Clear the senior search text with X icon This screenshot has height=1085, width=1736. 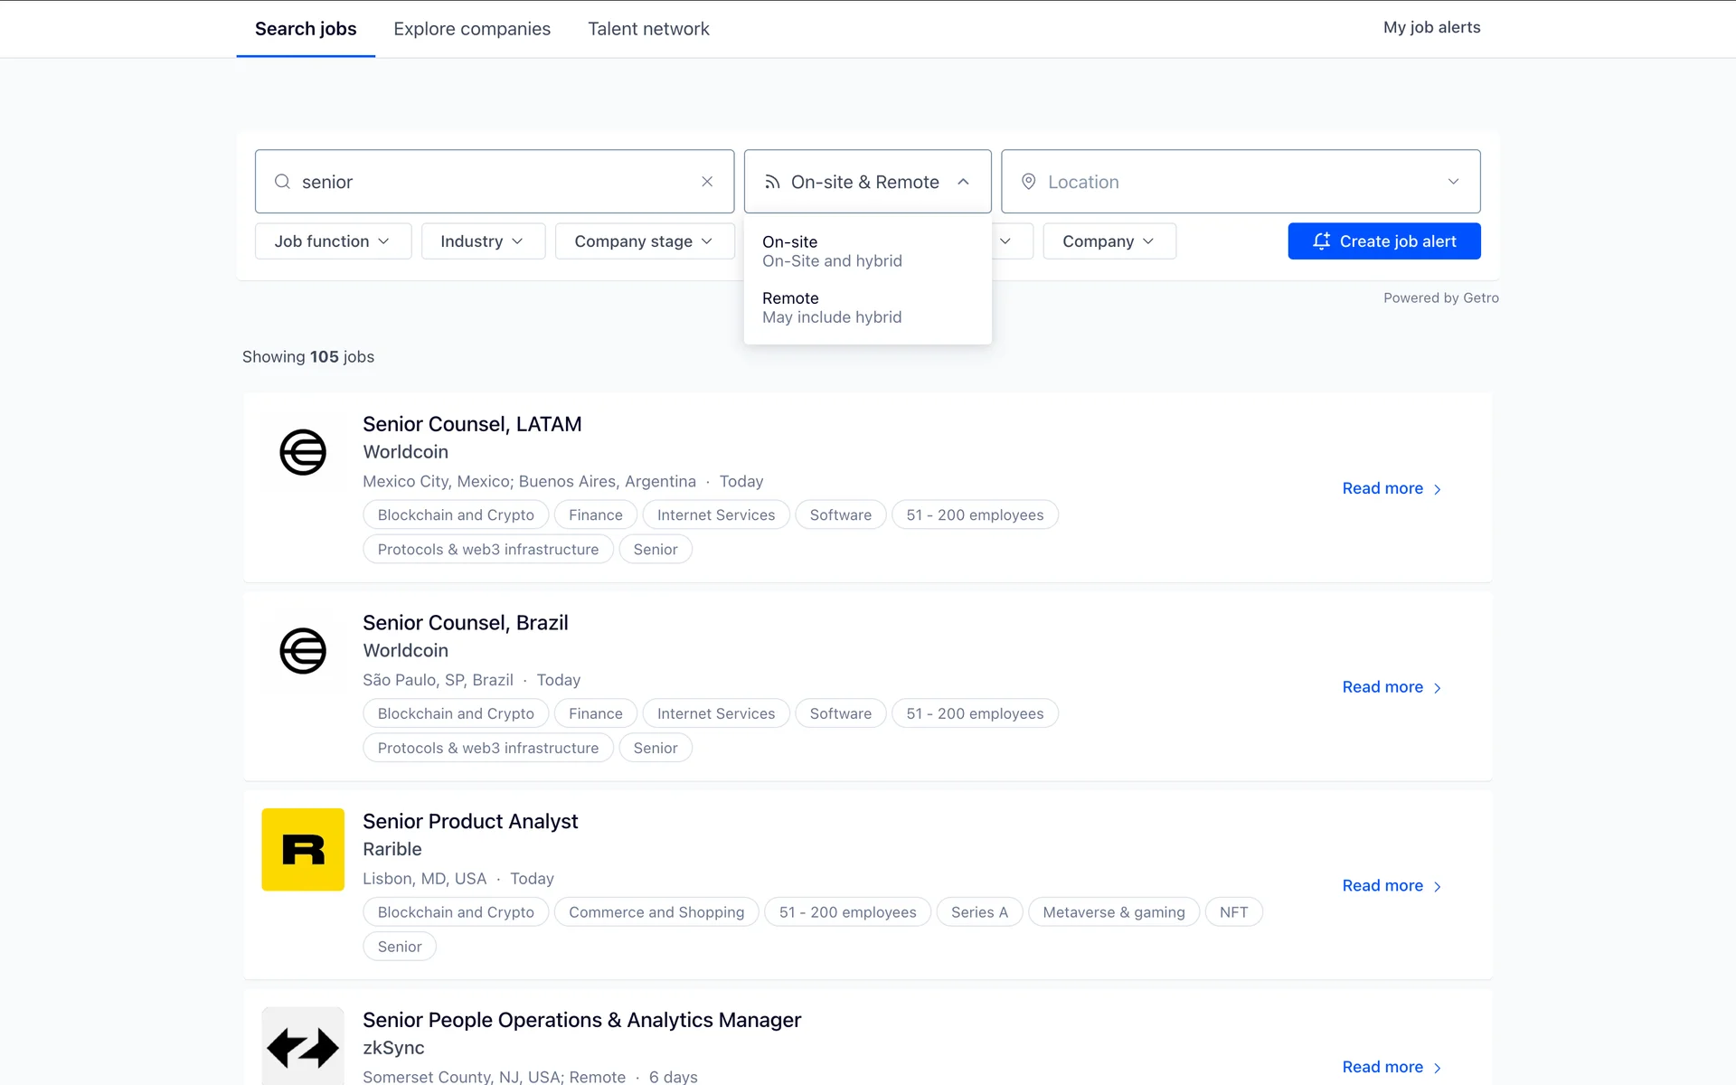click(x=707, y=182)
